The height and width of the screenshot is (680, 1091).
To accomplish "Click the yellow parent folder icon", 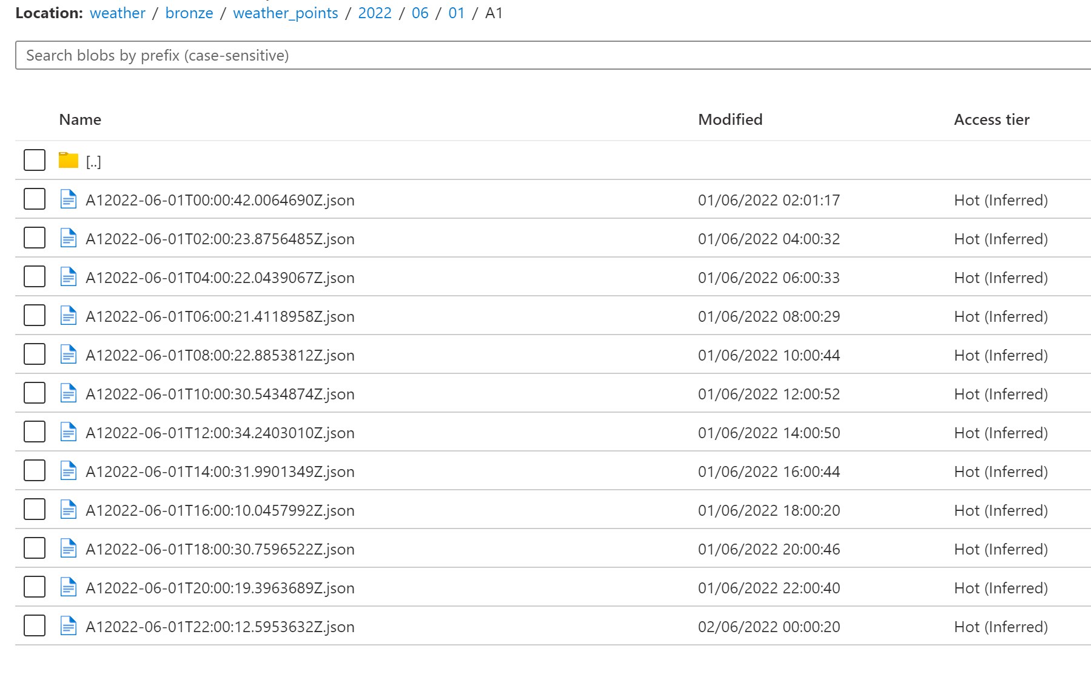I will point(69,161).
